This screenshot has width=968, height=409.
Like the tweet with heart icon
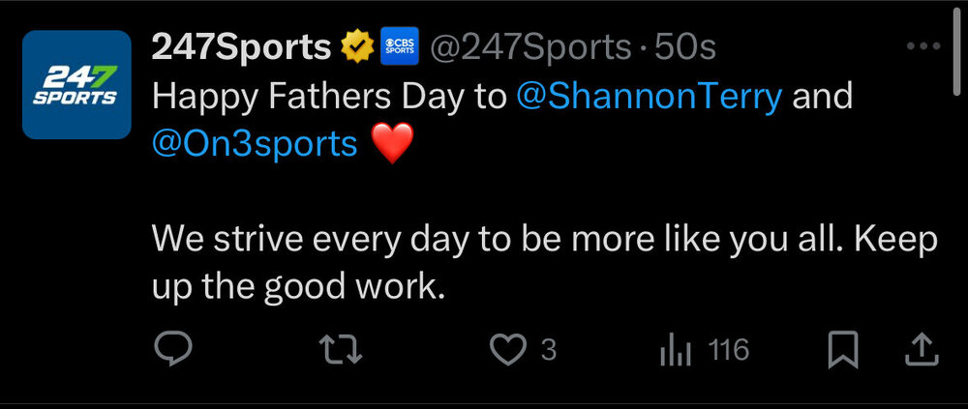pos(506,349)
